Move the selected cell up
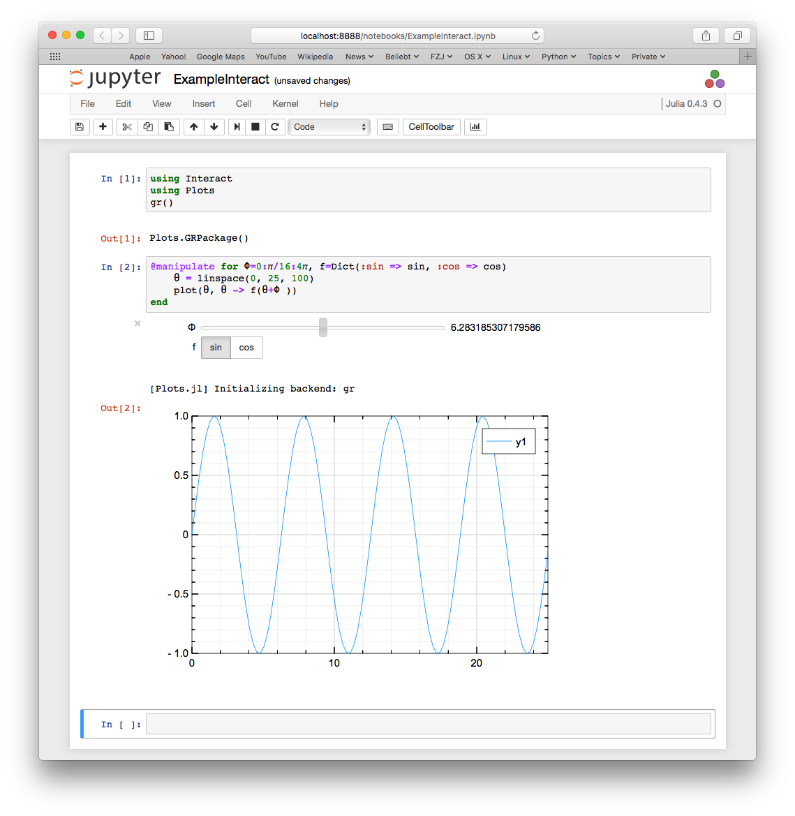 (193, 127)
